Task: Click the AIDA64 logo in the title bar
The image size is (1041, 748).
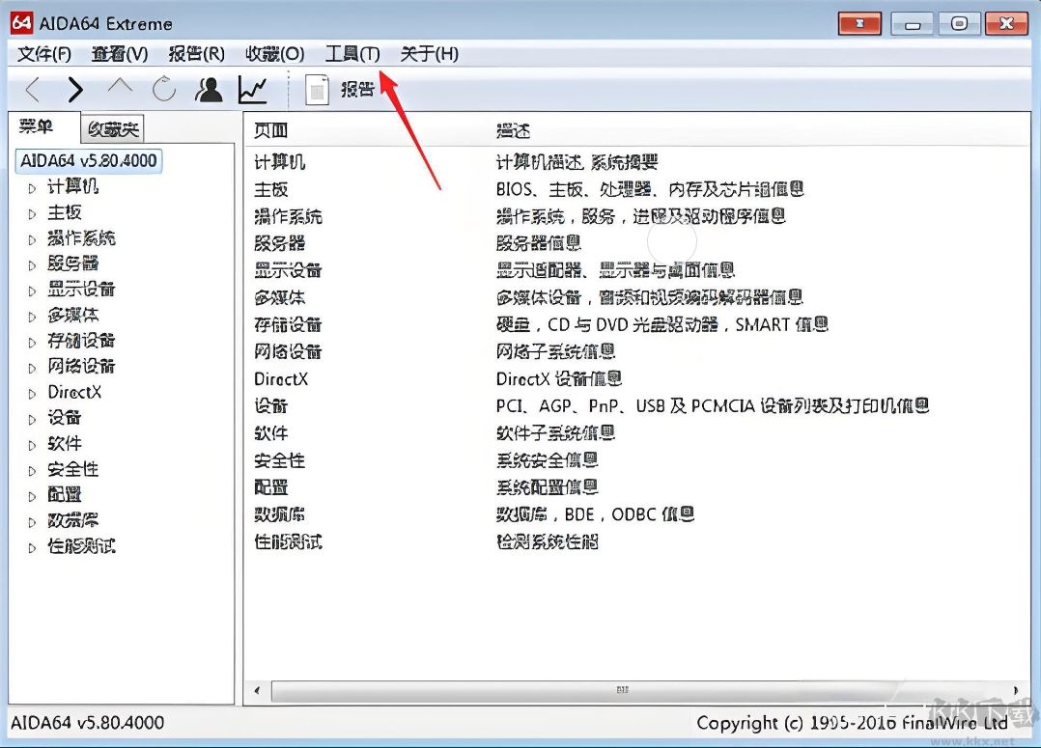Action: 21,21
